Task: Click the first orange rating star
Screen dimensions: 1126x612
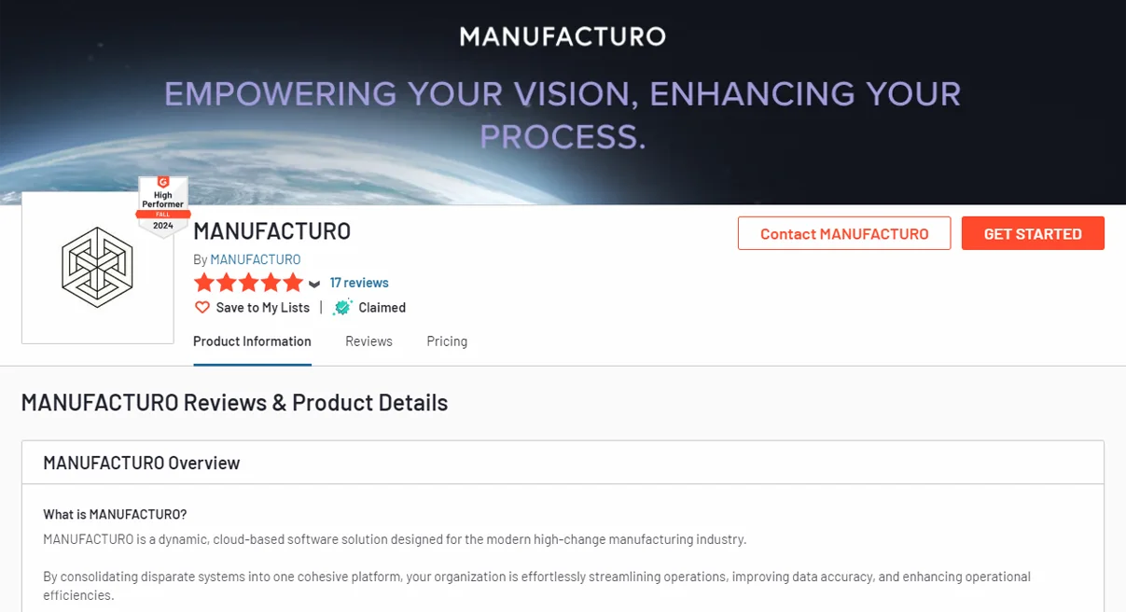Action: point(204,283)
